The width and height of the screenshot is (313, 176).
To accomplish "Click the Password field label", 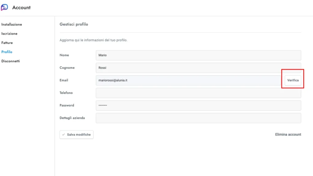I will 67,105.
